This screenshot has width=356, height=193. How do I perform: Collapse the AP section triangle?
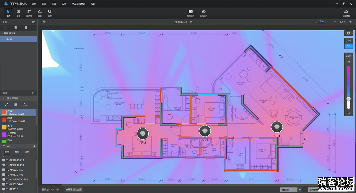click(x=4, y=146)
